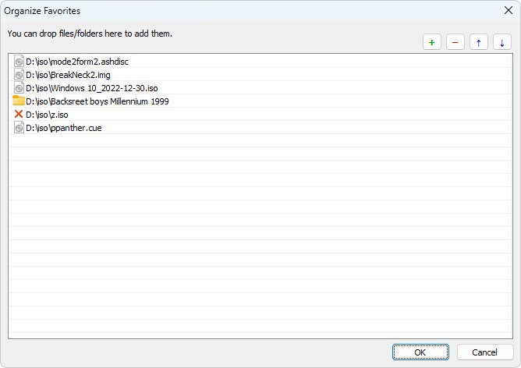Click the disc icon beside mode2form2.ashdisc
Screen dimensions: 521x368
pos(19,62)
